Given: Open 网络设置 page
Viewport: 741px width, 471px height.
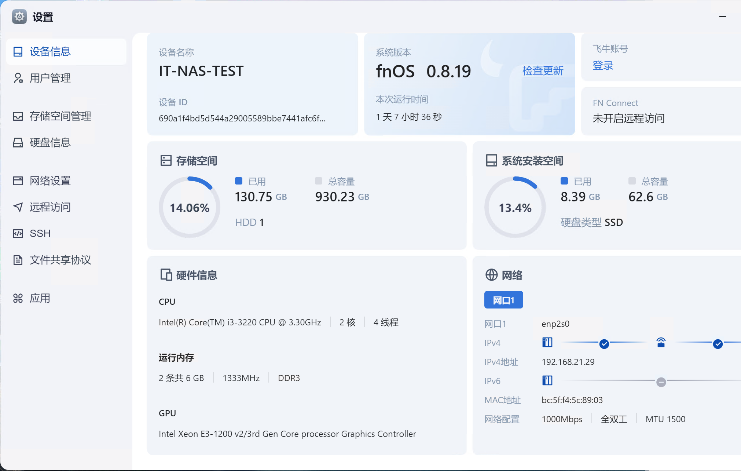Looking at the screenshot, I should (x=66, y=181).
